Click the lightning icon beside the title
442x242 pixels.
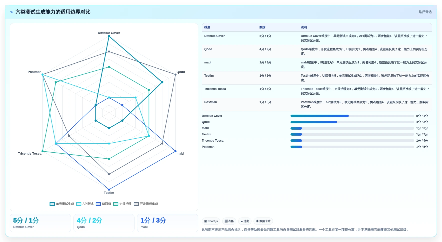click(x=12, y=12)
